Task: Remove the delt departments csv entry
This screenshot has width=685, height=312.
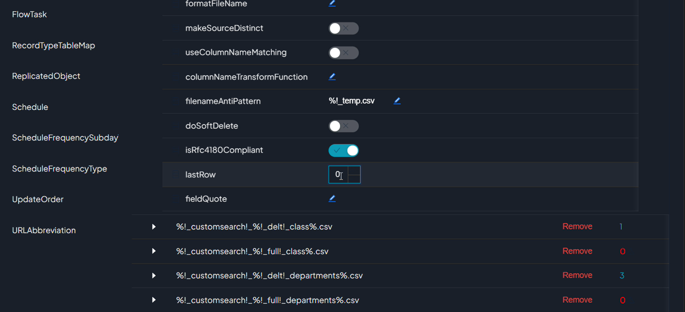Action: tap(577, 275)
